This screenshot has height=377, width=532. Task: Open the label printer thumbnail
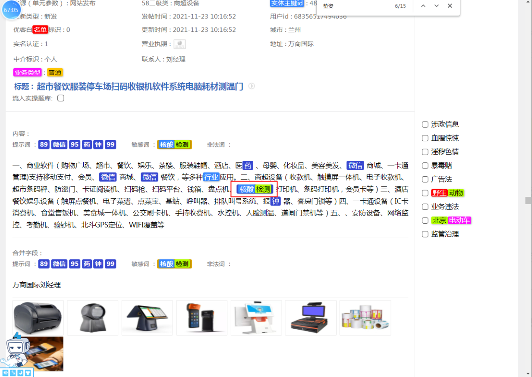38,318
